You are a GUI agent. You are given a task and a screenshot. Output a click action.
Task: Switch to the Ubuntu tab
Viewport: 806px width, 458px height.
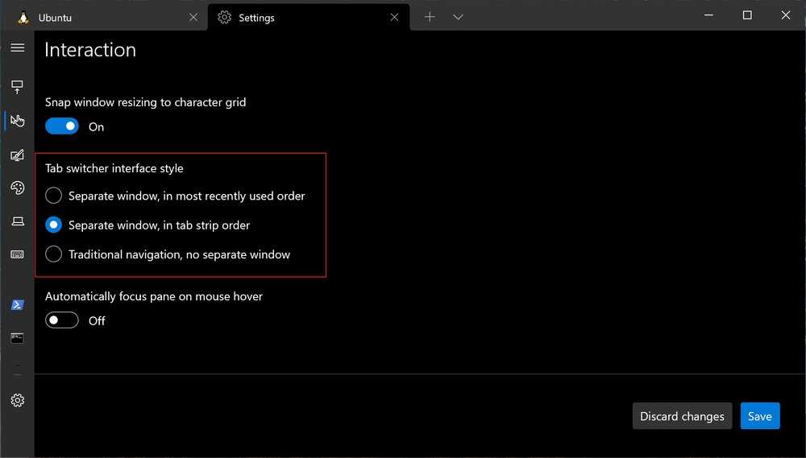[97, 17]
